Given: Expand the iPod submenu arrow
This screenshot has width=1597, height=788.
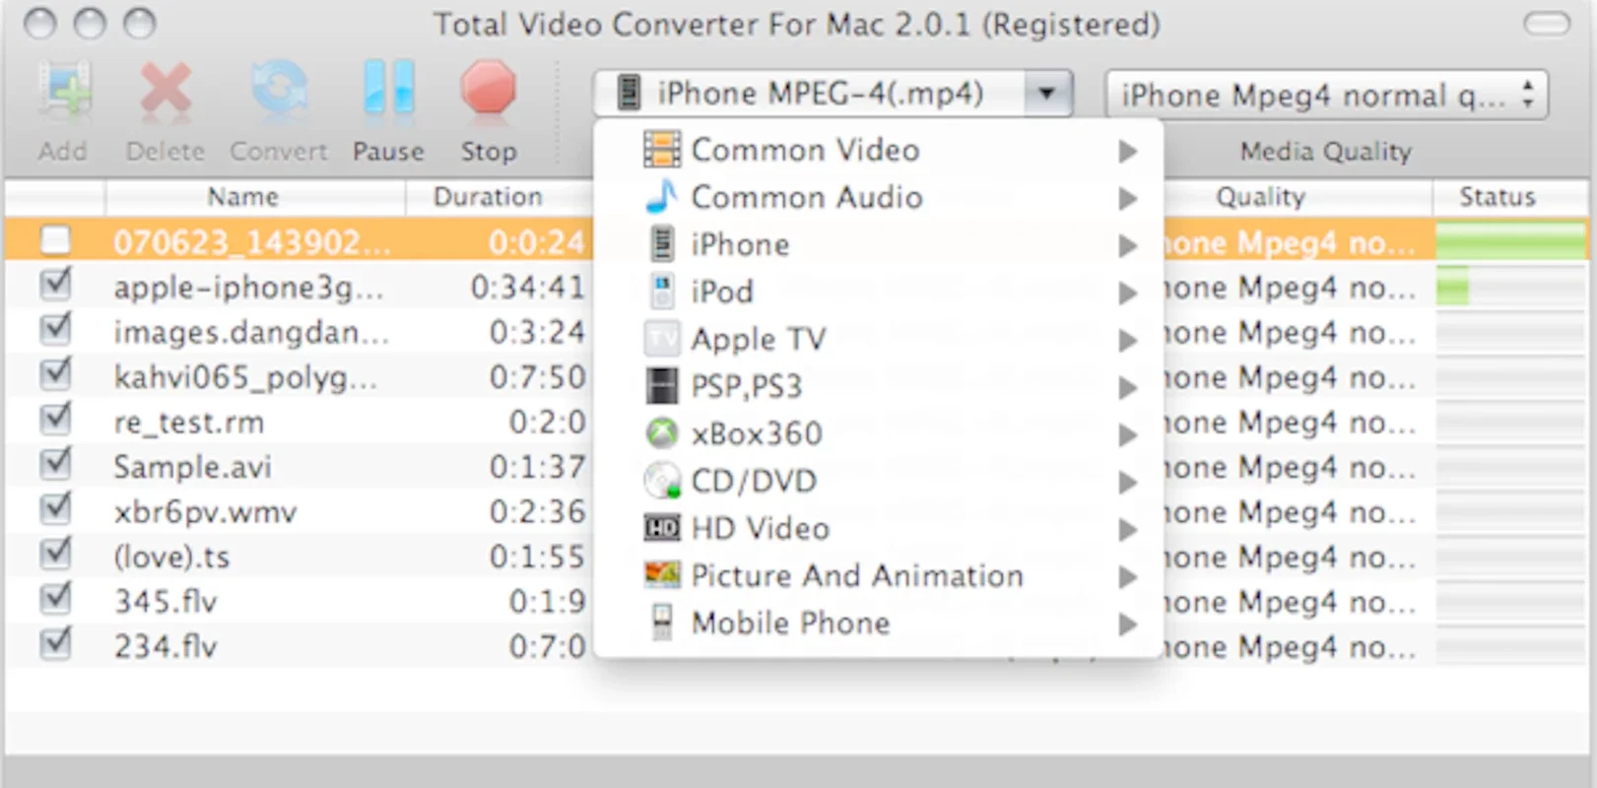Looking at the screenshot, I should point(1128,293).
